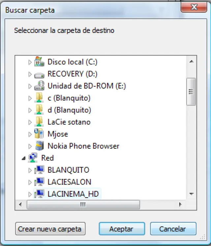Select the LACINEMA_HD folder entry
Image resolution: width=211 pixels, height=246 pixels.
73,194
